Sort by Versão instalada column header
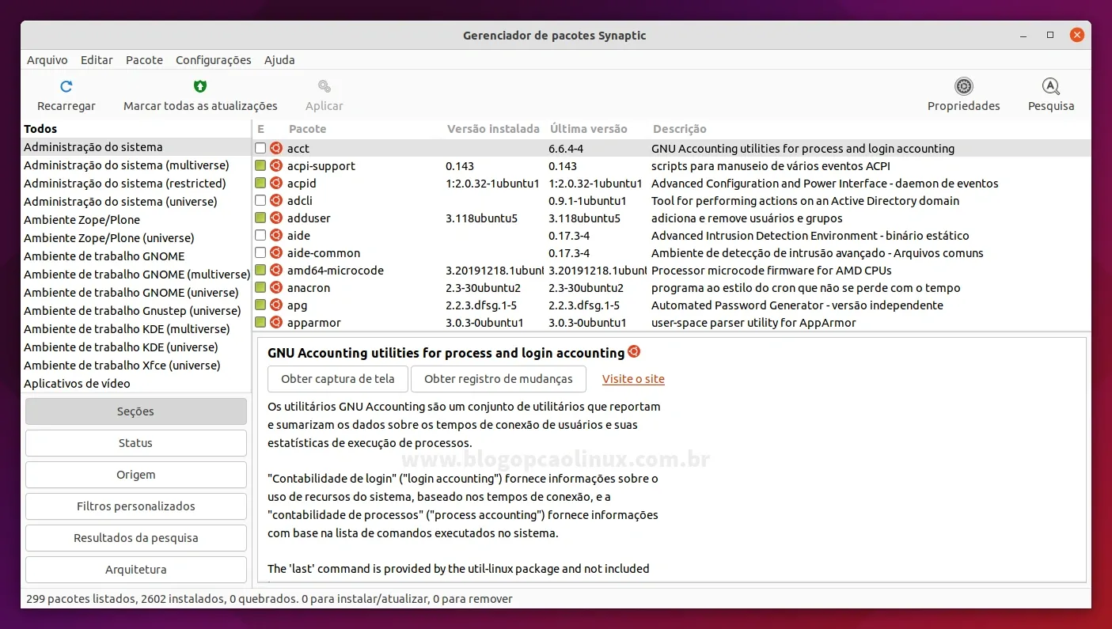Screen dimensions: 1112x629 tap(493, 129)
